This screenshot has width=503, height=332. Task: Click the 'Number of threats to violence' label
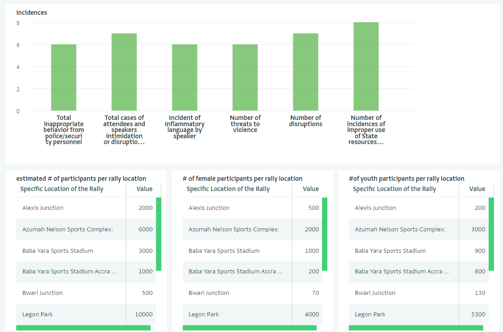[x=245, y=123]
